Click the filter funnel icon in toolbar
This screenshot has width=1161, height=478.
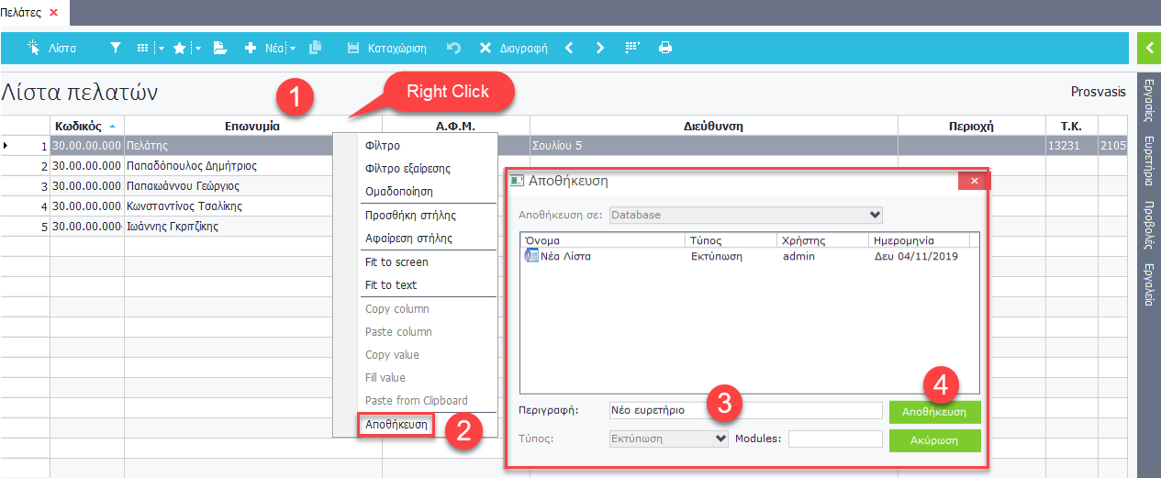click(115, 48)
